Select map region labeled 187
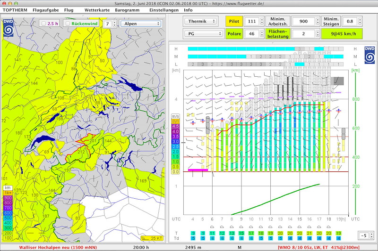The image size is (378, 251). point(46,216)
